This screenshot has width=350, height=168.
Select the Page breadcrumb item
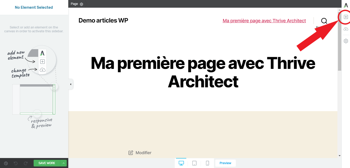pos(74,4)
